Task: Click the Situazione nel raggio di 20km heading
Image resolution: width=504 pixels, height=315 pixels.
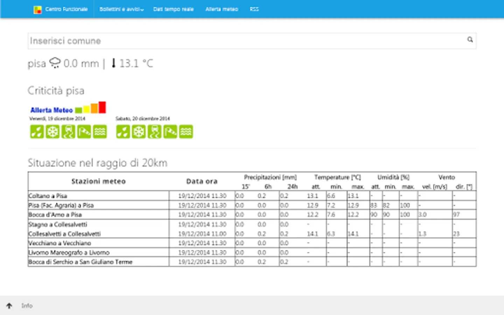Action: point(98,163)
